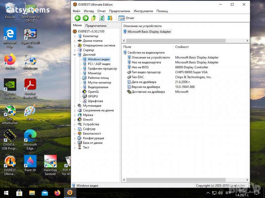Screen dimensions: 265x198
Task: Select Шрифтове under Дисплей
Action: [95, 101]
